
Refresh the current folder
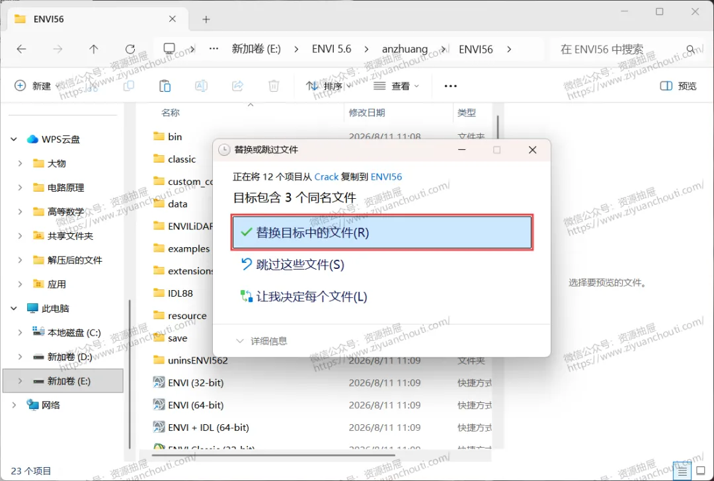tap(130, 49)
